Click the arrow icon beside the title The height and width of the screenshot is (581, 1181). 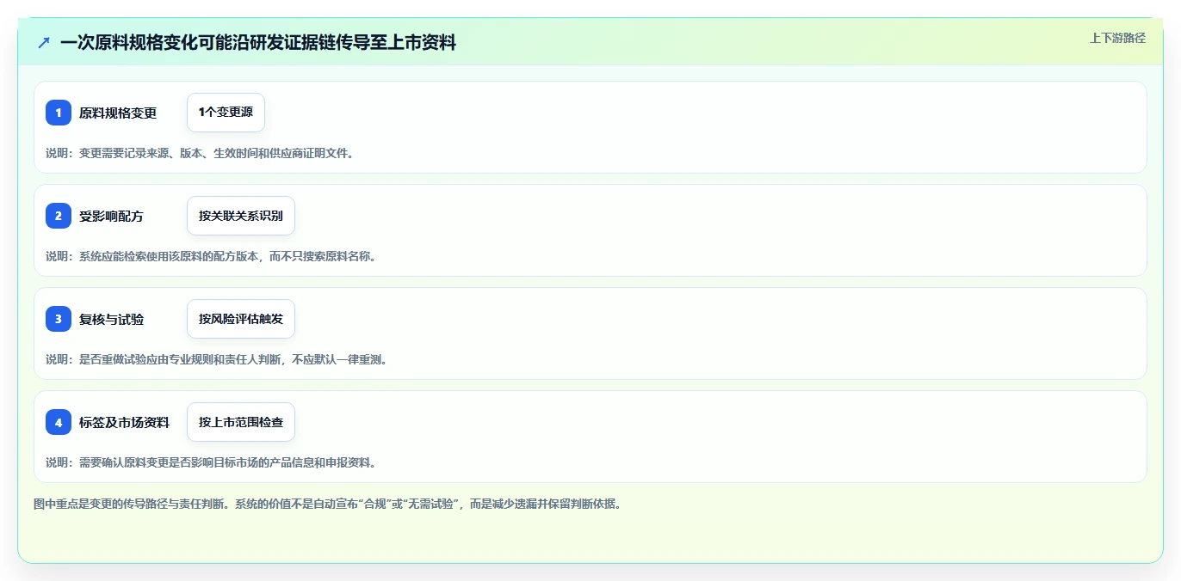(x=44, y=42)
